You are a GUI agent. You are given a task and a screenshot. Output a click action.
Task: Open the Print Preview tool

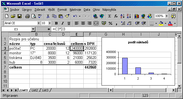pos(34,16)
